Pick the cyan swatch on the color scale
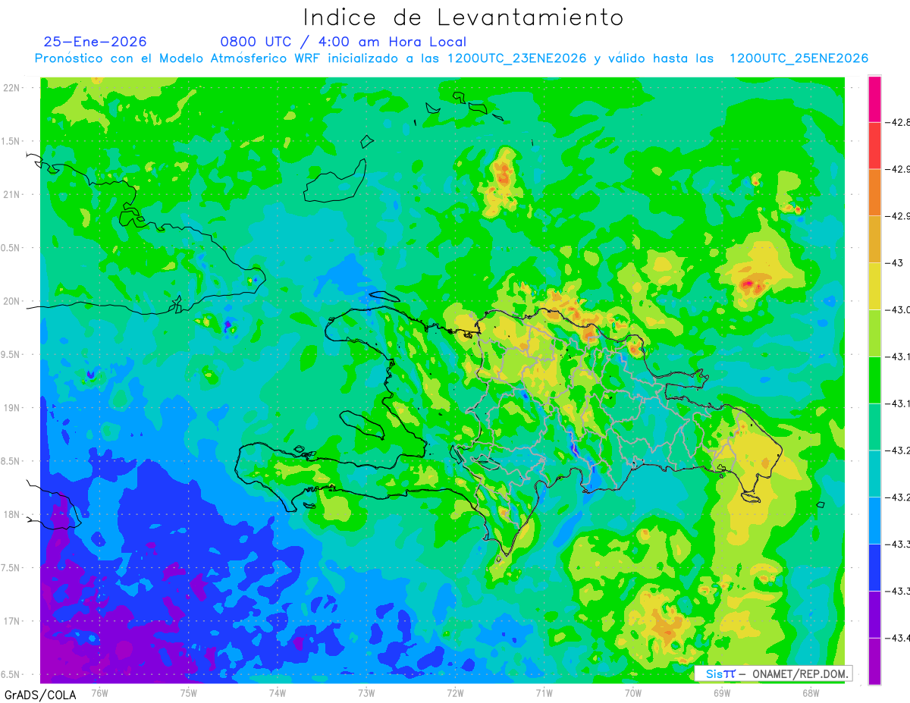The image size is (910, 703). coord(874,473)
